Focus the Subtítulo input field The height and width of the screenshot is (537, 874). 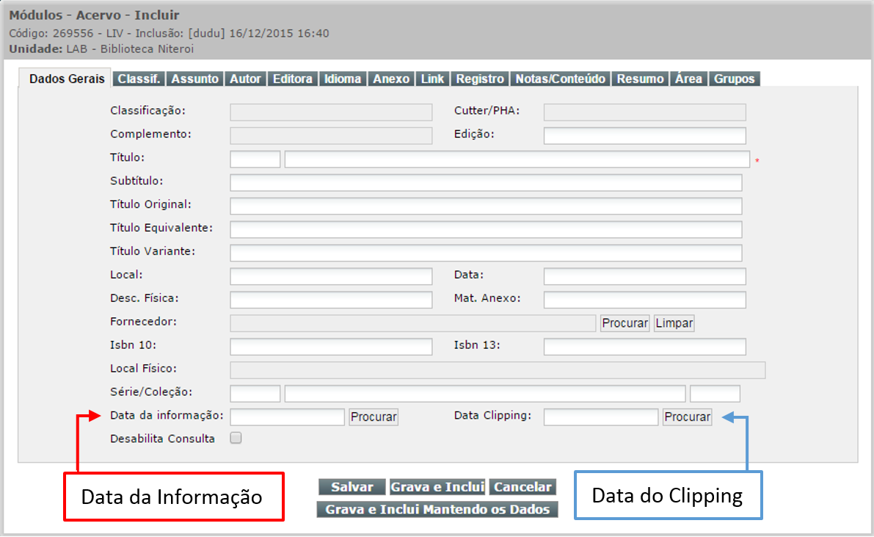[485, 183]
